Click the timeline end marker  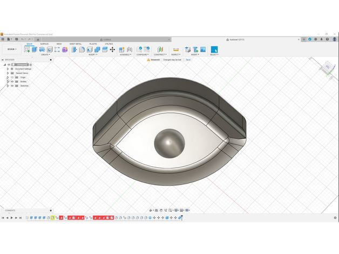[x=181, y=217]
